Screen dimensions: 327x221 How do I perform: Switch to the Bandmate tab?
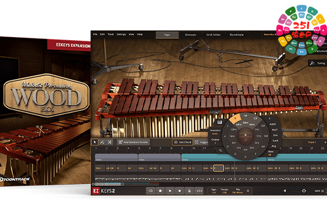tap(237, 35)
